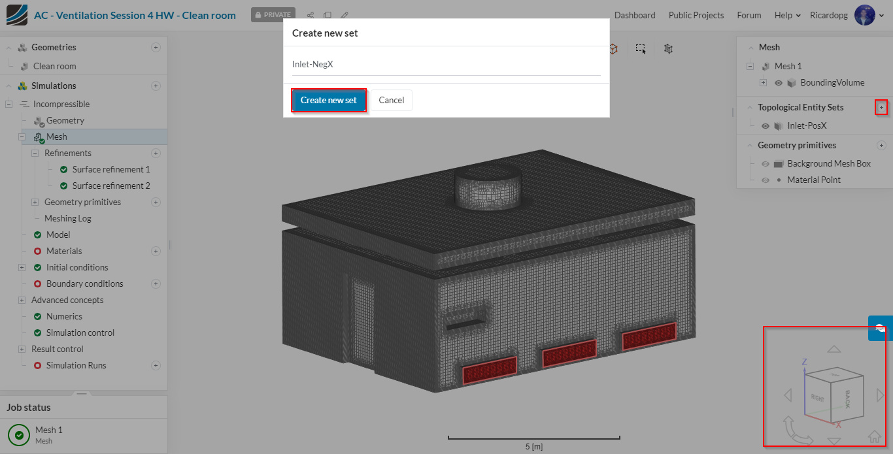
Task: Add a topological entity set with plus
Action: (x=881, y=107)
